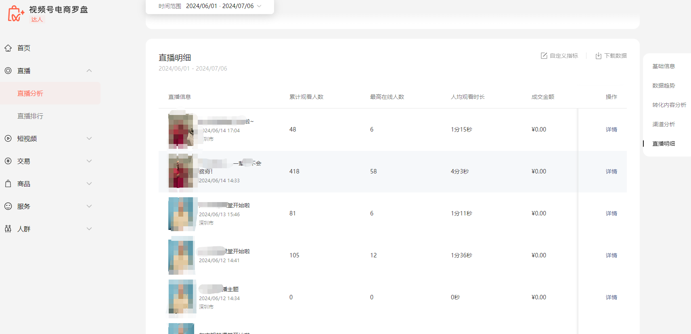Click the 达人 badge under logo
The height and width of the screenshot is (334, 691).
(x=37, y=19)
